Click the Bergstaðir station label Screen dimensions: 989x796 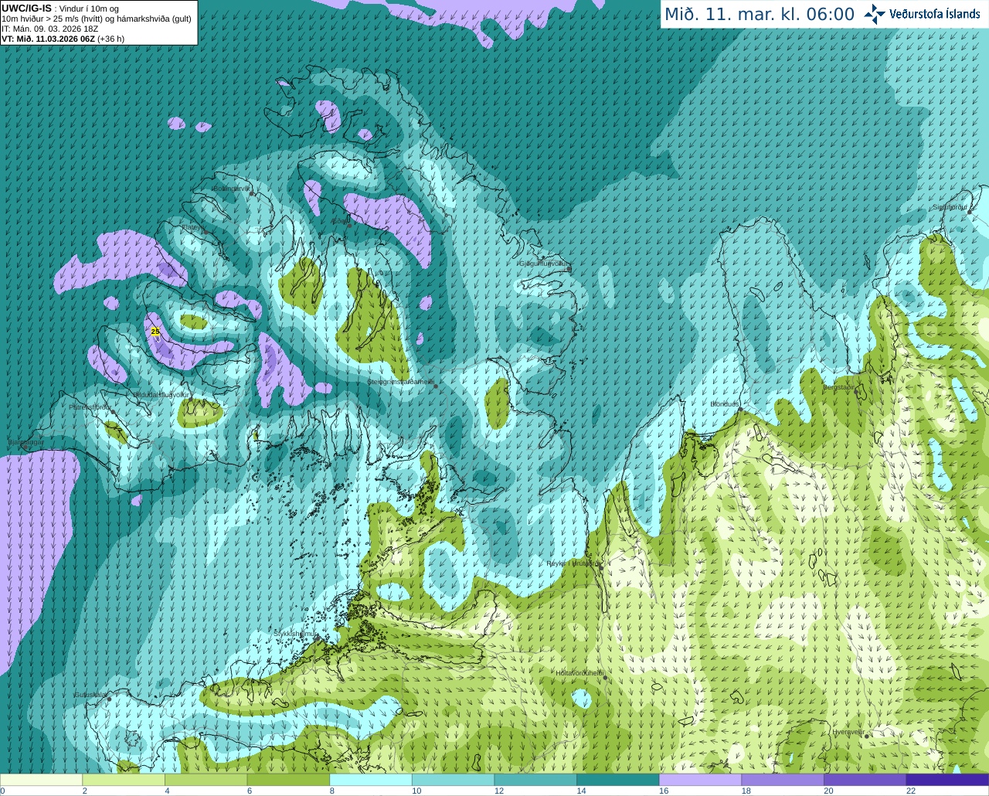coord(840,387)
